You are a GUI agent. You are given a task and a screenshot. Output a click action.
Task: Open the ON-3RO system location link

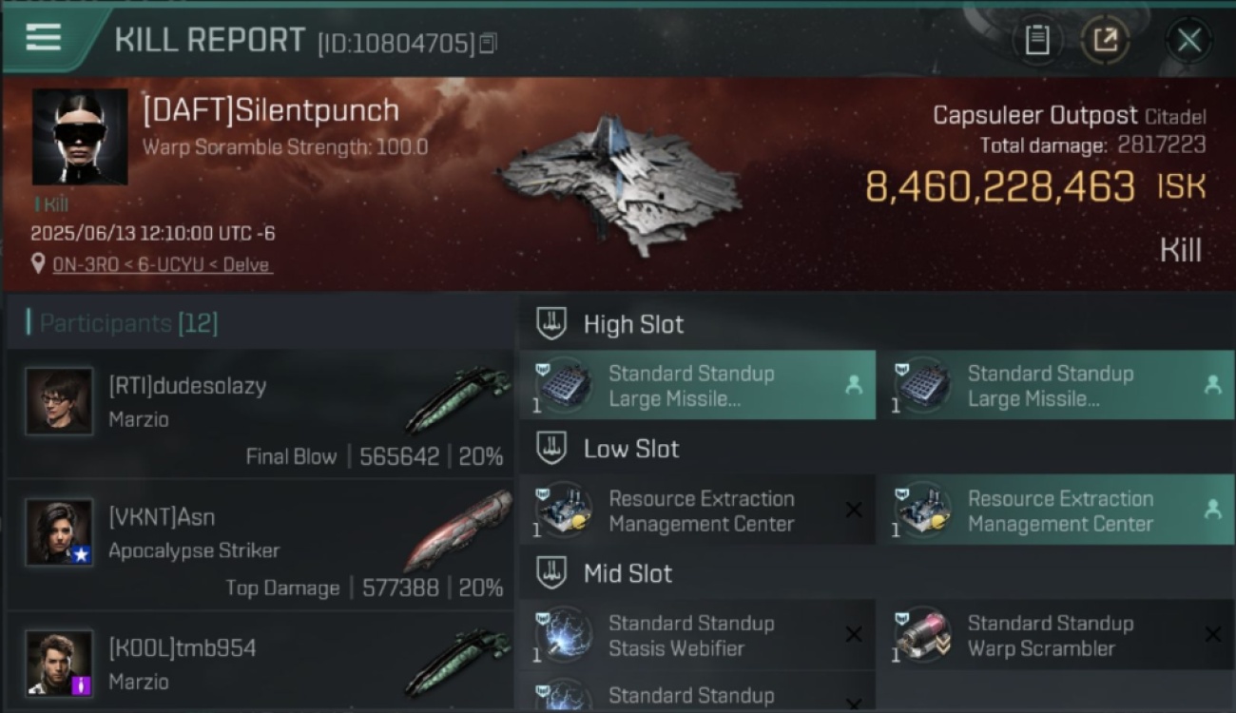click(163, 264)
